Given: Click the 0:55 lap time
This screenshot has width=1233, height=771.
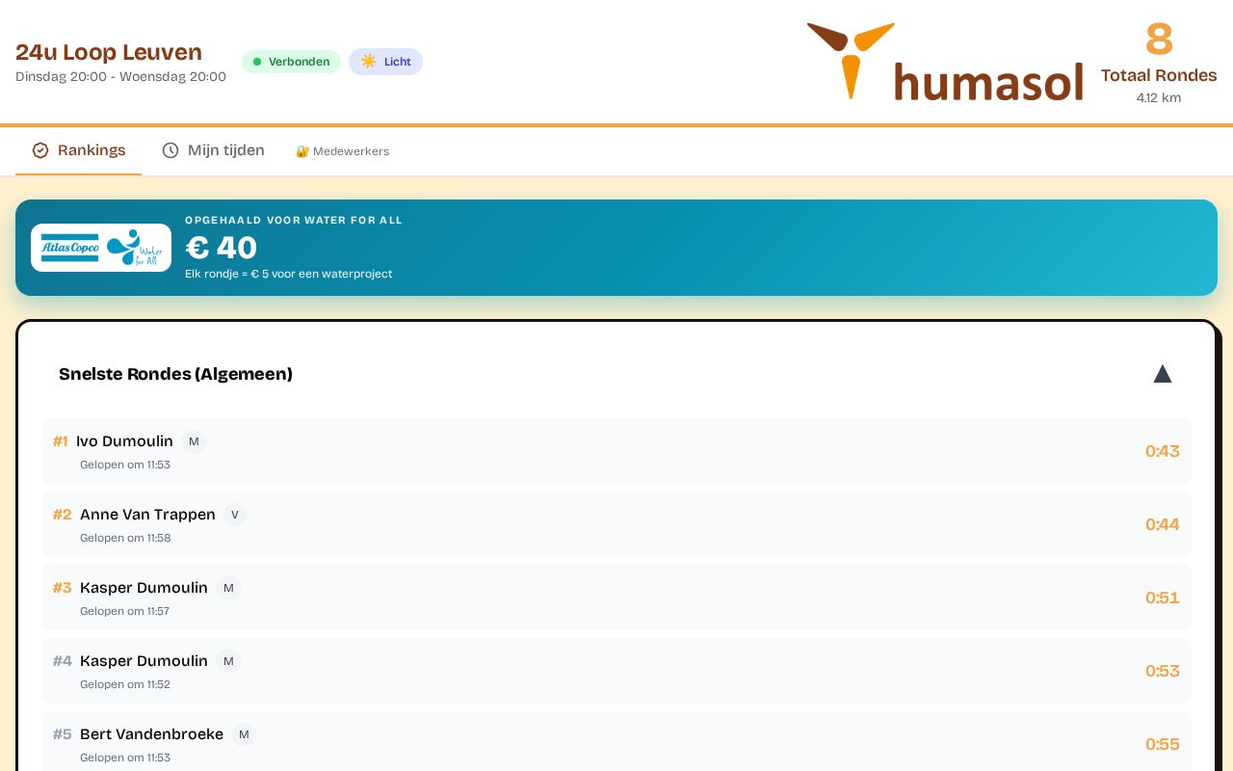Looking at the screenshot, I should [1163, 744].
